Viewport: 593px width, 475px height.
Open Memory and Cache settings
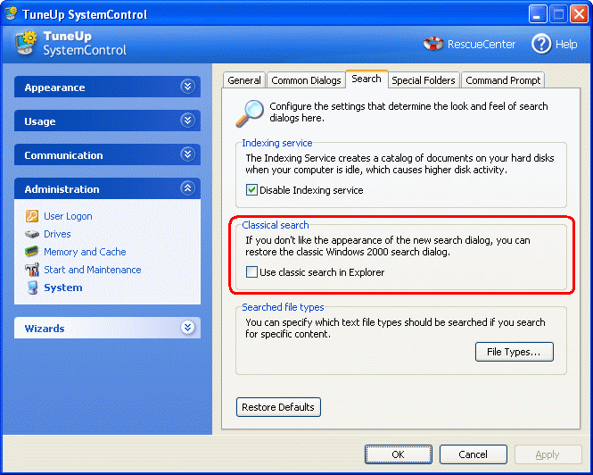(85, 252)
